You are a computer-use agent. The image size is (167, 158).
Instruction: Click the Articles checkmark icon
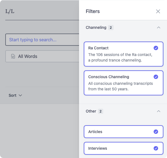(156, 132)
